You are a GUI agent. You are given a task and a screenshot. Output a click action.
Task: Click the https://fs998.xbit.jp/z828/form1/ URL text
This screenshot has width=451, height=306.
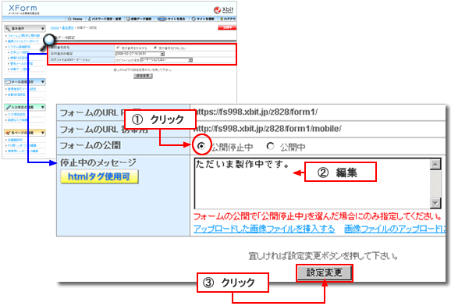point(255,112)
